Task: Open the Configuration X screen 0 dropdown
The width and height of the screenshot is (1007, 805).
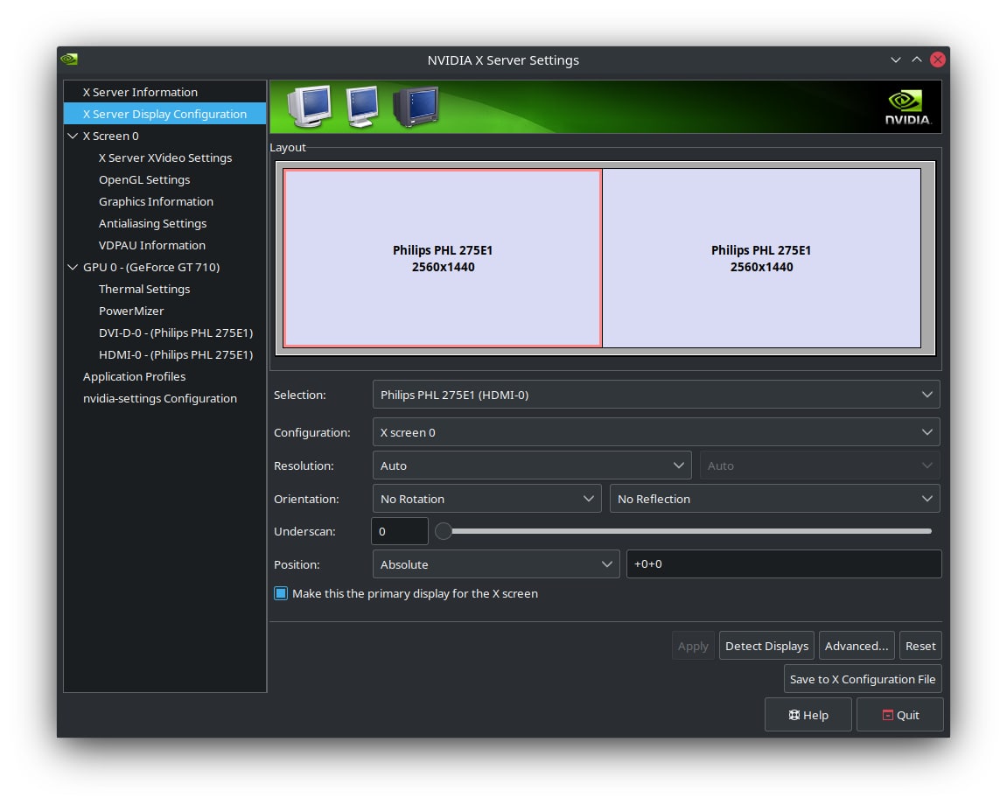Action: [x=655, y=432]
